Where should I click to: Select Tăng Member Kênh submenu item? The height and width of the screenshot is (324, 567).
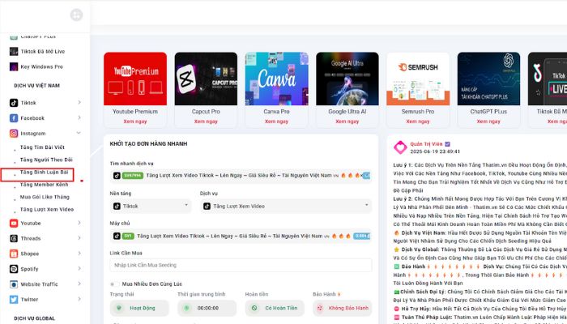[44, 185]
